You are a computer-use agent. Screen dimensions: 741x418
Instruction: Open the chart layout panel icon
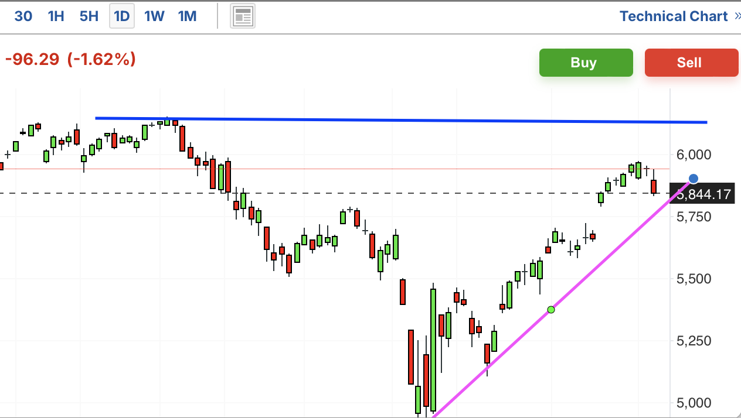point(242,16)
